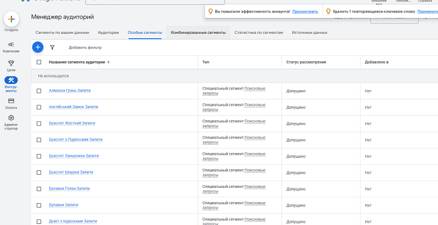Click the Название сегмента аудитории column header

point(77,62)
